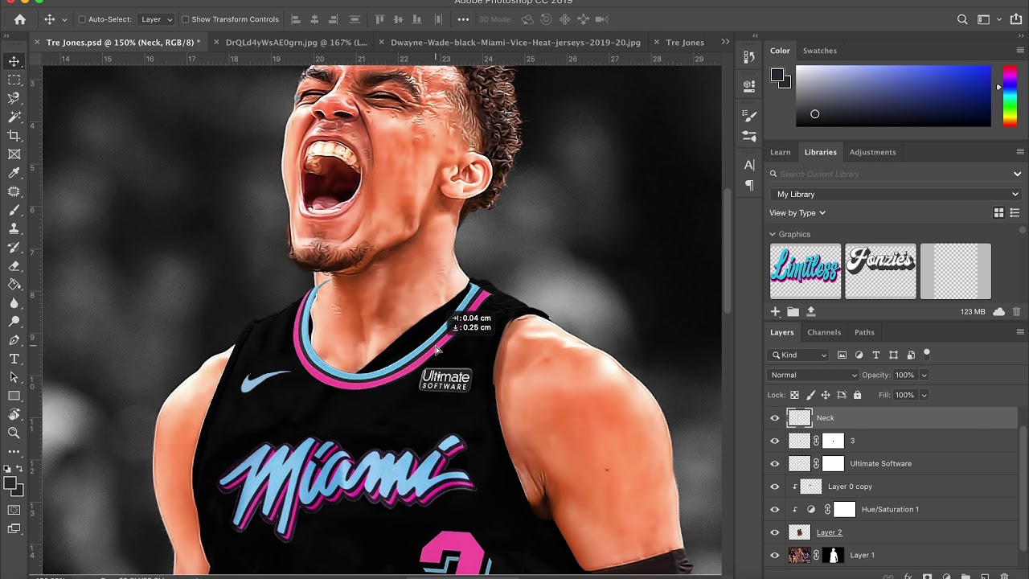Select the Brush tool

[14, 210]
